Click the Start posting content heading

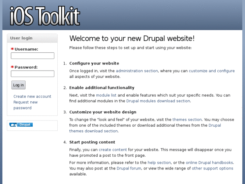92,142
